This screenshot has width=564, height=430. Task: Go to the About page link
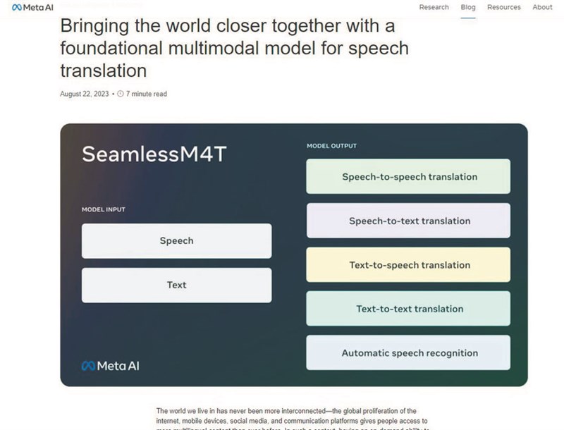(x=542, y=7)
